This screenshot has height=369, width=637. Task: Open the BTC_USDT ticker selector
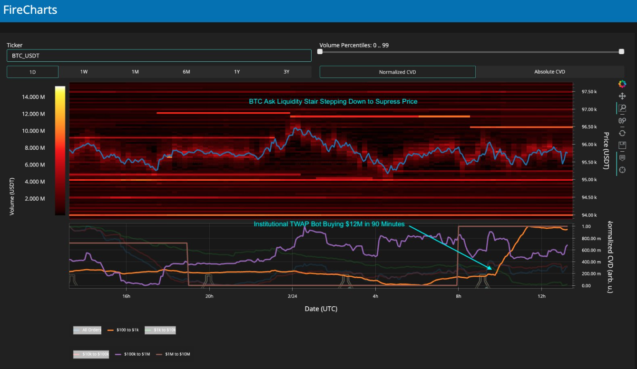pyautogui.click(x=159, y=56)
